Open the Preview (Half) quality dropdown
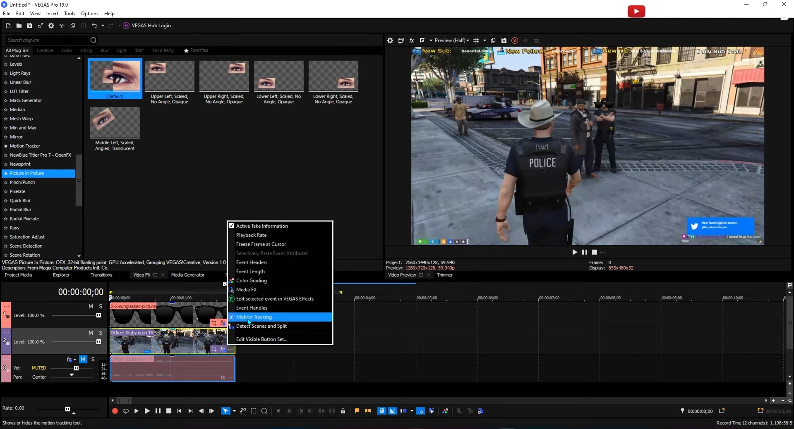Screen dimensions: 794x429 pos(452,41)
